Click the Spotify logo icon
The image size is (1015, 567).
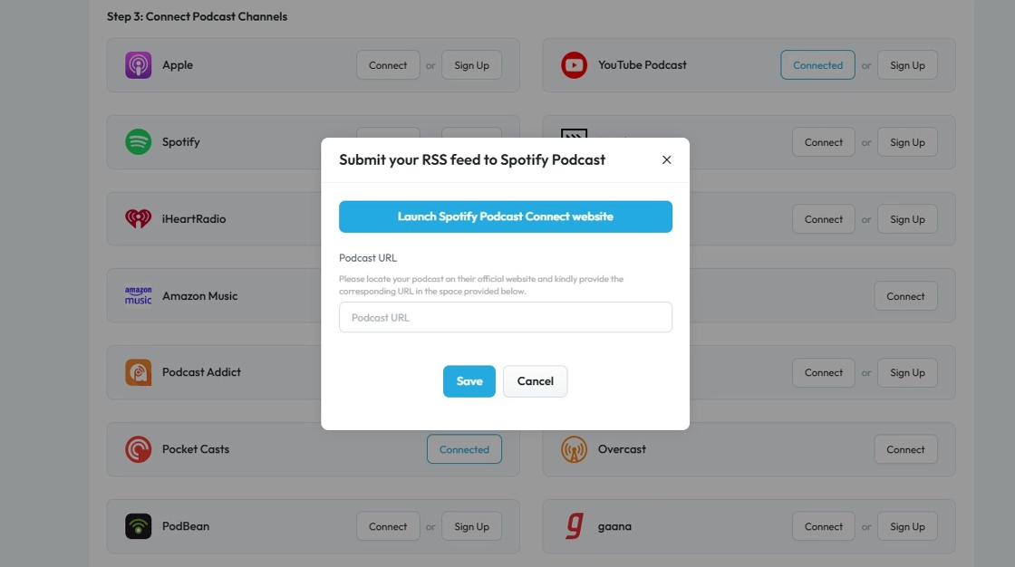point(139,142)
